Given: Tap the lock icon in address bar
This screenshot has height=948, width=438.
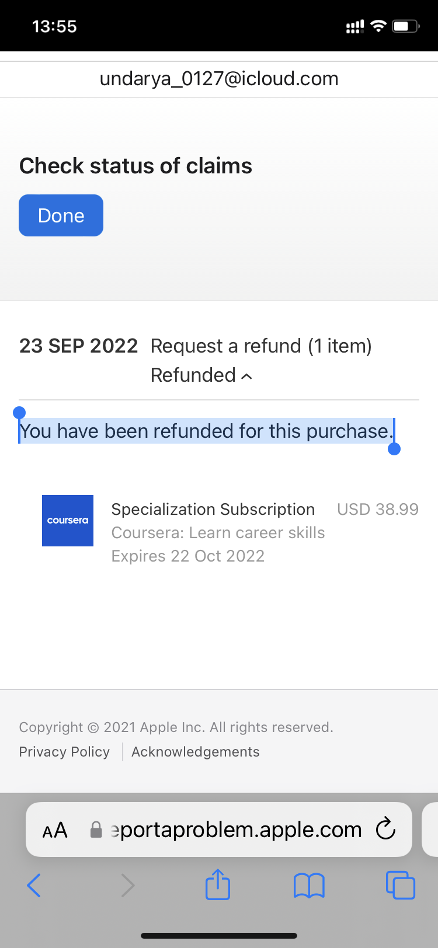Looking at the screenshot, I should pos(96,829).
